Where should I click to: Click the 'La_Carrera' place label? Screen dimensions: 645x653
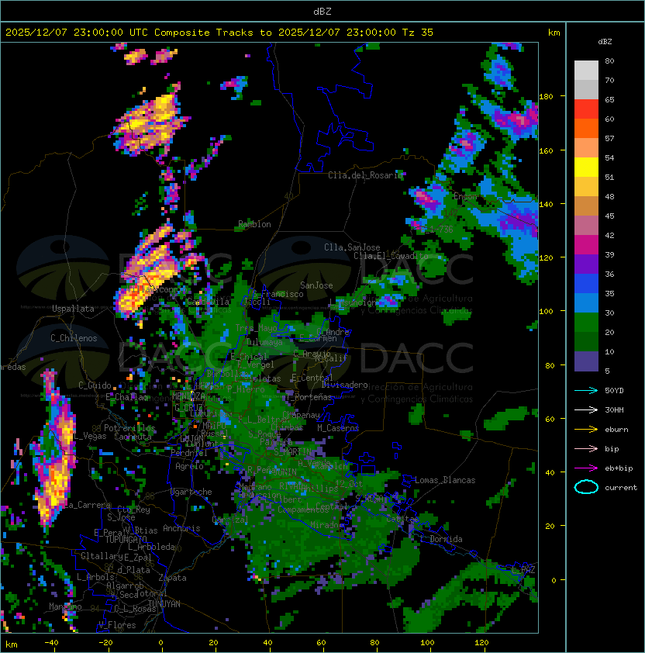click(88, 505)
